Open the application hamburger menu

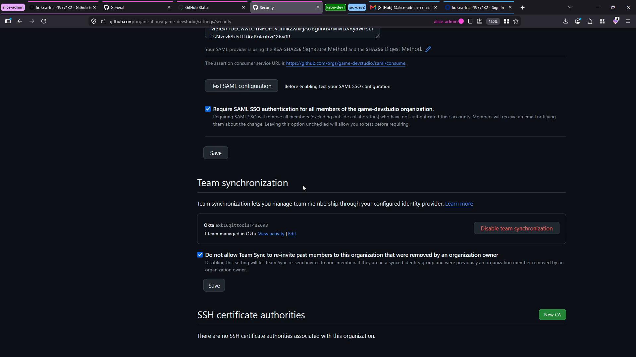coord(628,21)
